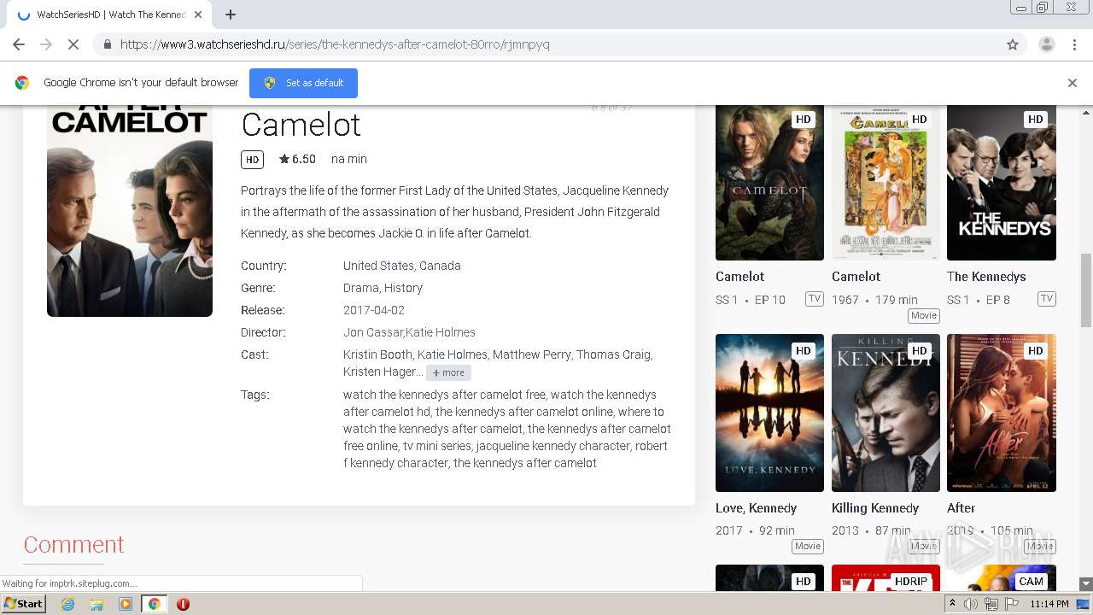Click cast member Thomas Craig
This screenshot has width=1093, height=615.
pos(614,354)
